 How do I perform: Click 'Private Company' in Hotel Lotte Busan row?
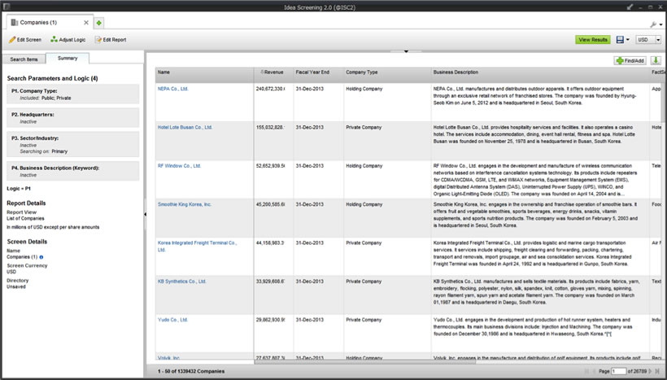click(364, 127)
